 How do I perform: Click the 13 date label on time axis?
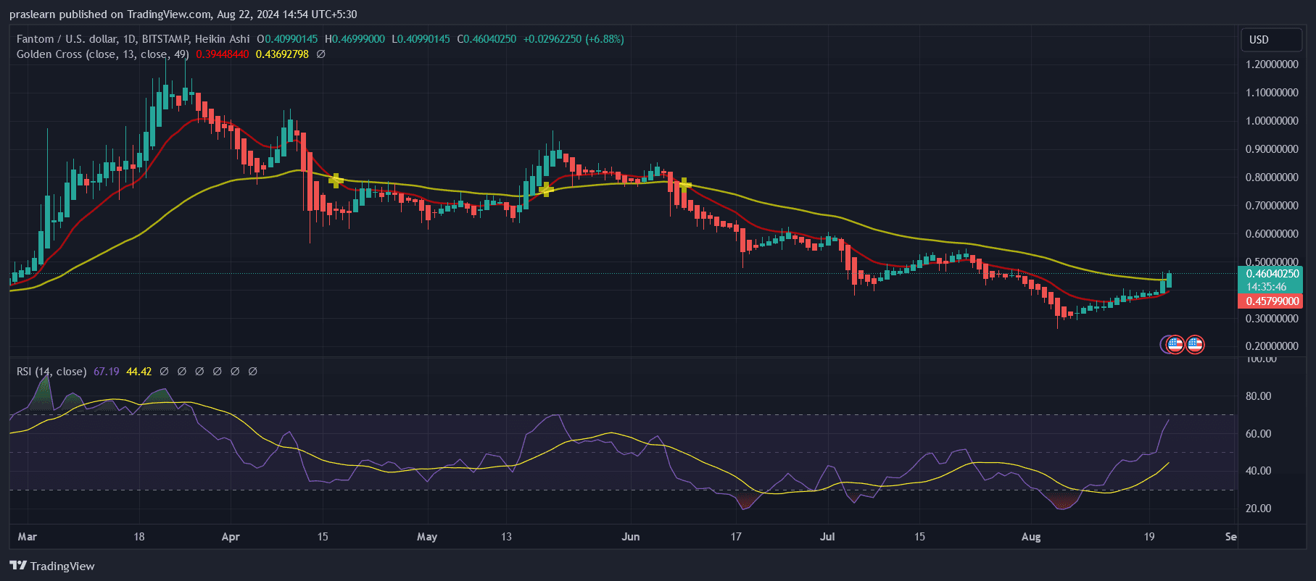pos(506,537)
